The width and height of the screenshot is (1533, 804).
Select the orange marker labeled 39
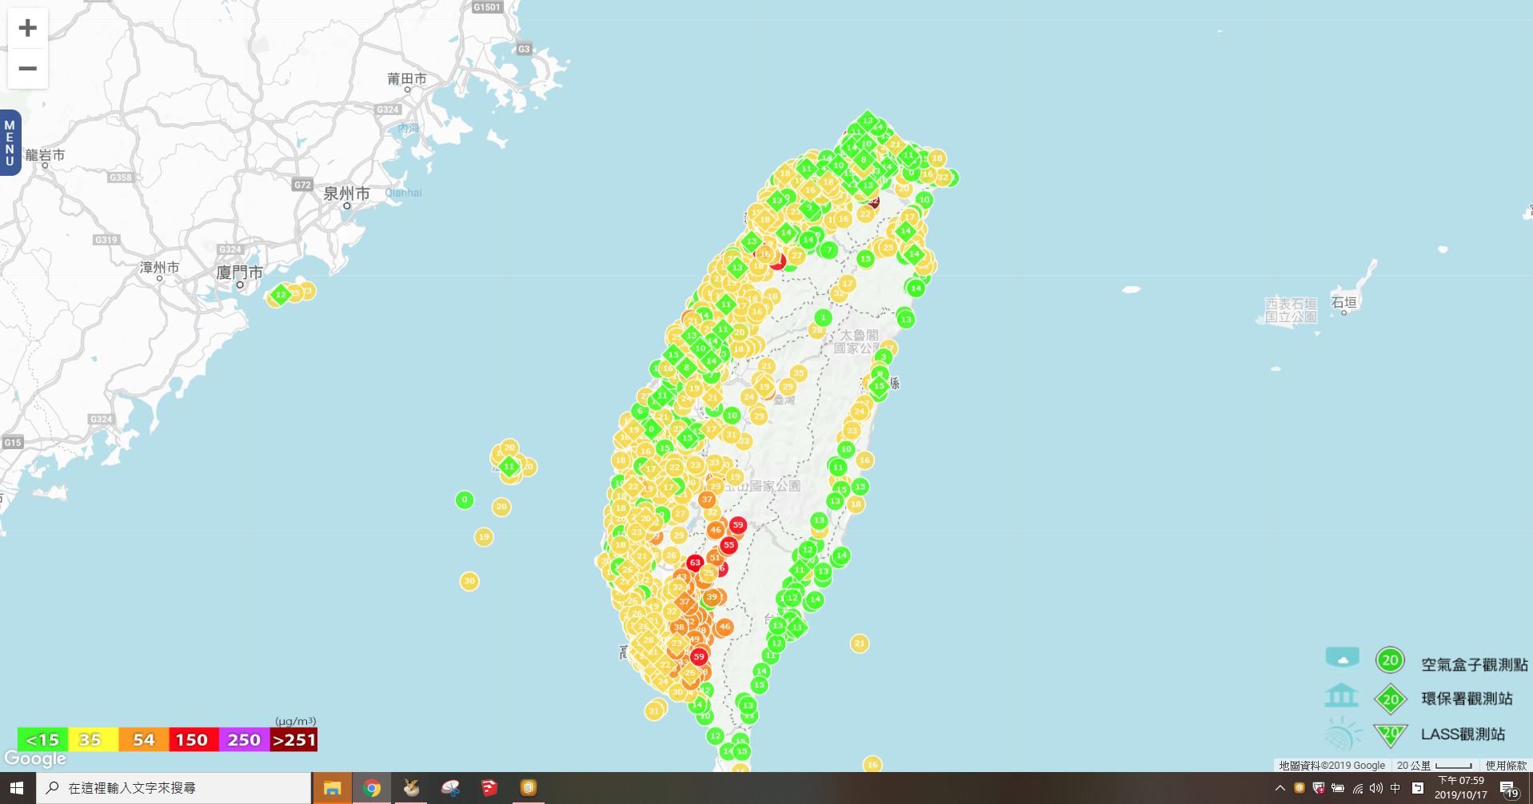[x=712, y=597]
